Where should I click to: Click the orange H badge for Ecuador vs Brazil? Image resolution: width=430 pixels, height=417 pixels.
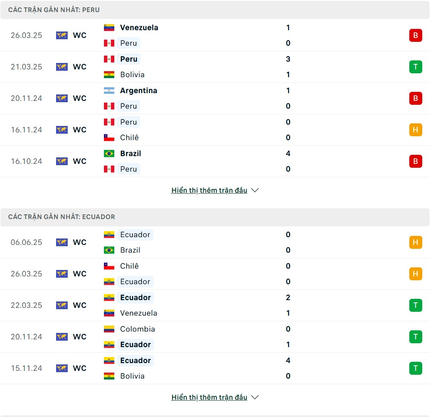tap(415, 242)
